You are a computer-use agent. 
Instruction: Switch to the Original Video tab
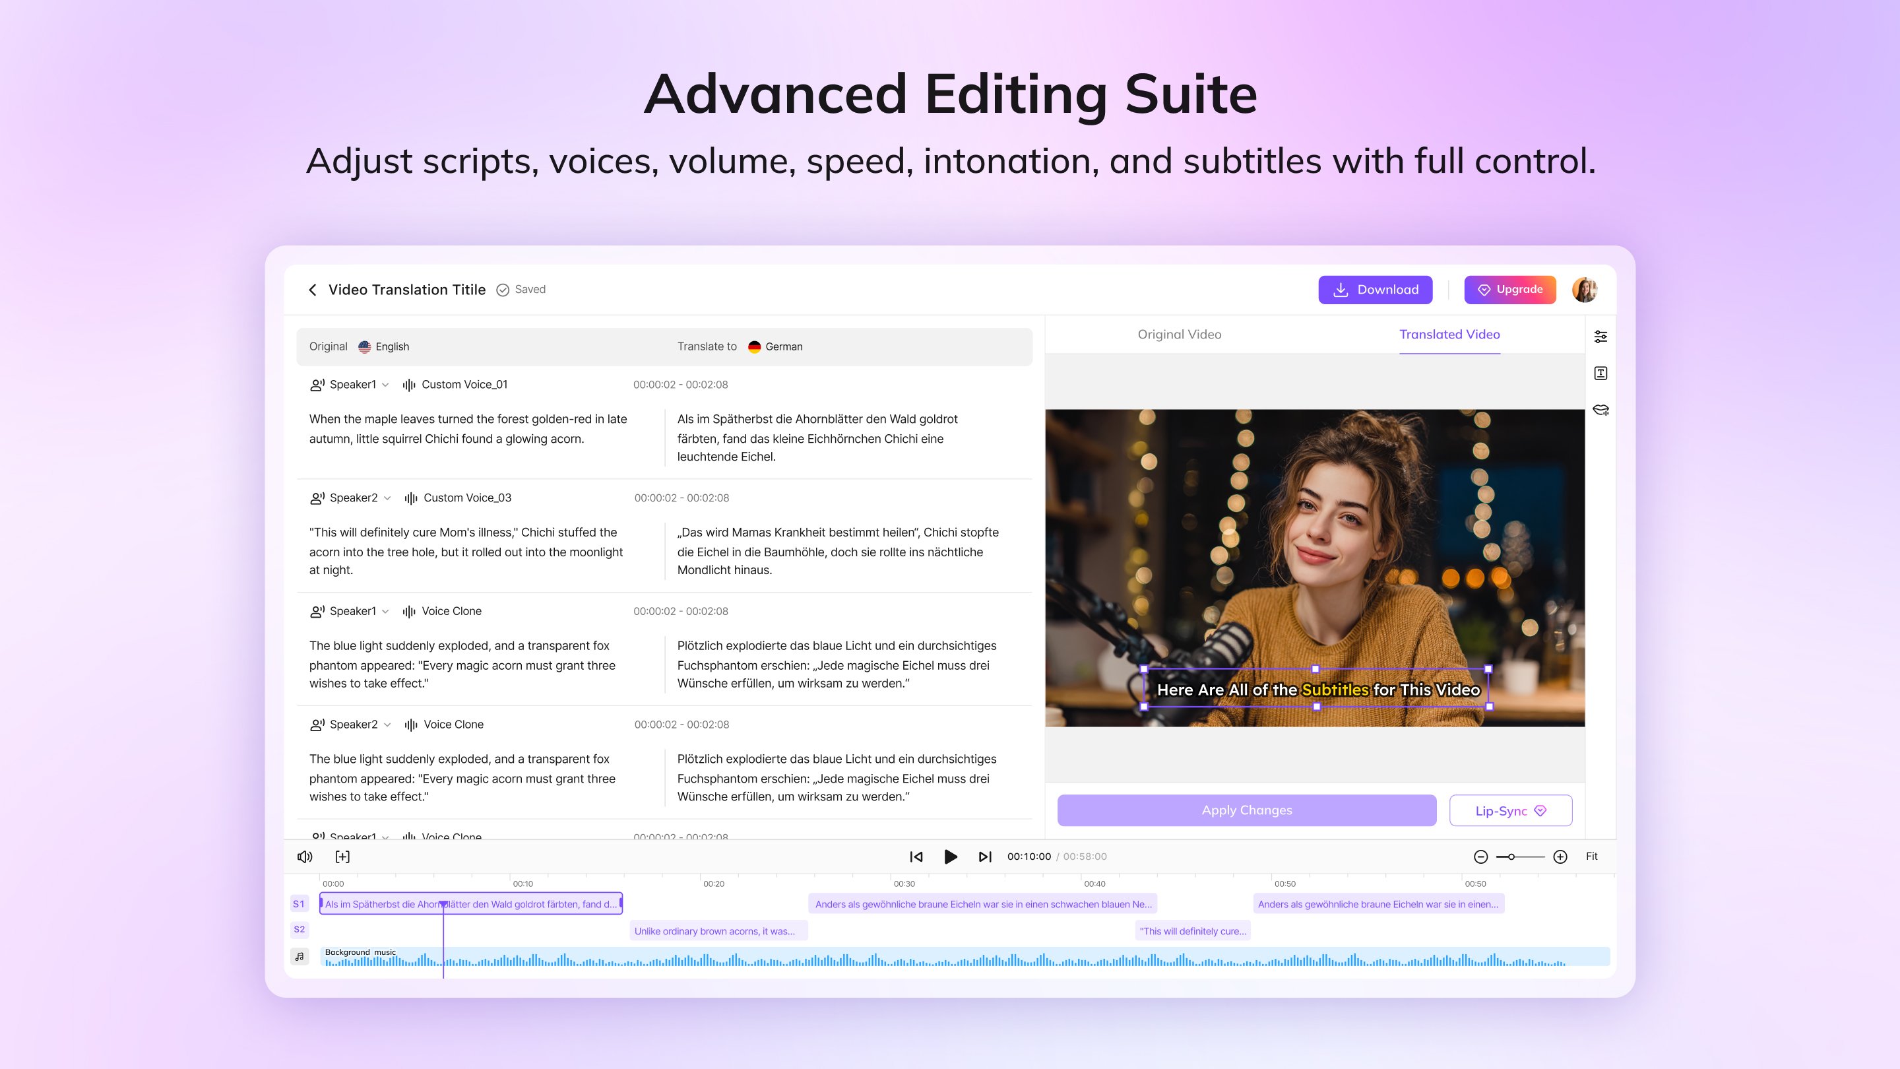coord(1179,334)
